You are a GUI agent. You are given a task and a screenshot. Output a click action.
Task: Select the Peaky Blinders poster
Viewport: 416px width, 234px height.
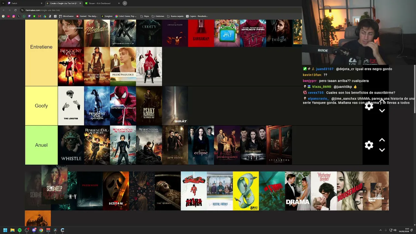tap(149, 106)
